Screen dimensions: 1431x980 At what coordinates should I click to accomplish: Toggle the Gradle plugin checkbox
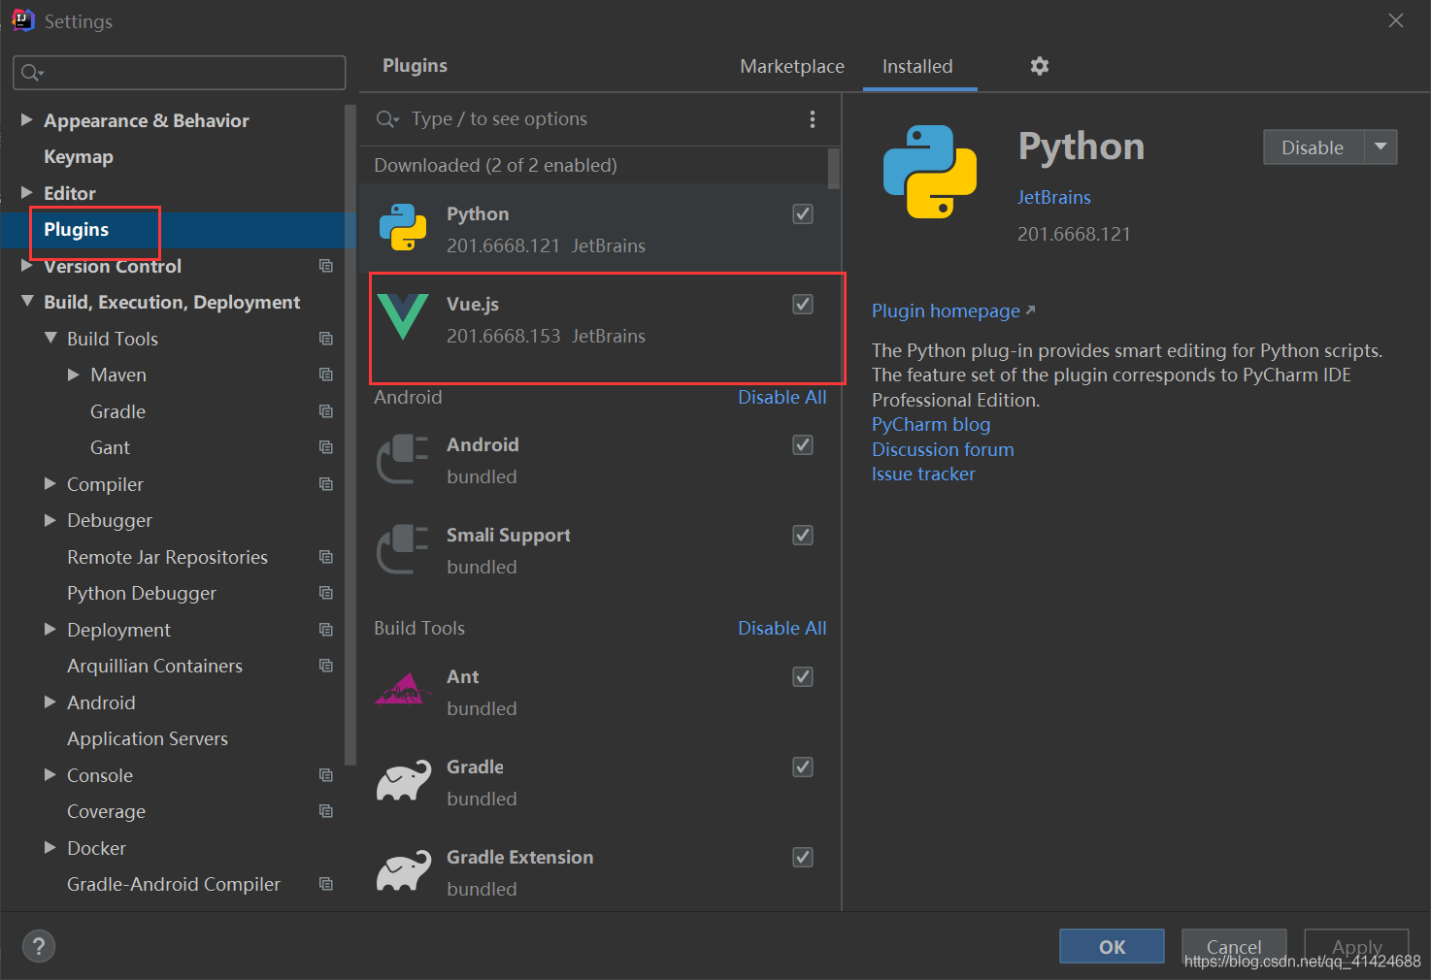point(803,767)
